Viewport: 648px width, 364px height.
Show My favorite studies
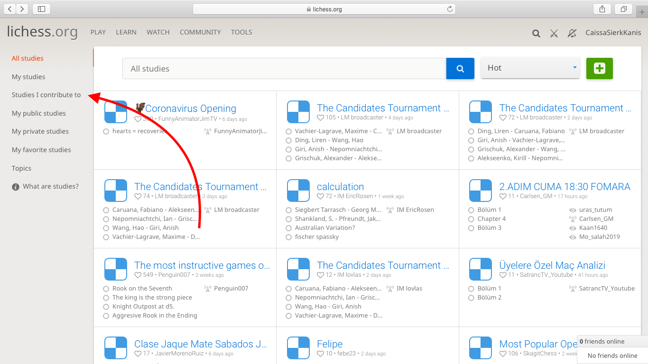click(x=41, y=150)
